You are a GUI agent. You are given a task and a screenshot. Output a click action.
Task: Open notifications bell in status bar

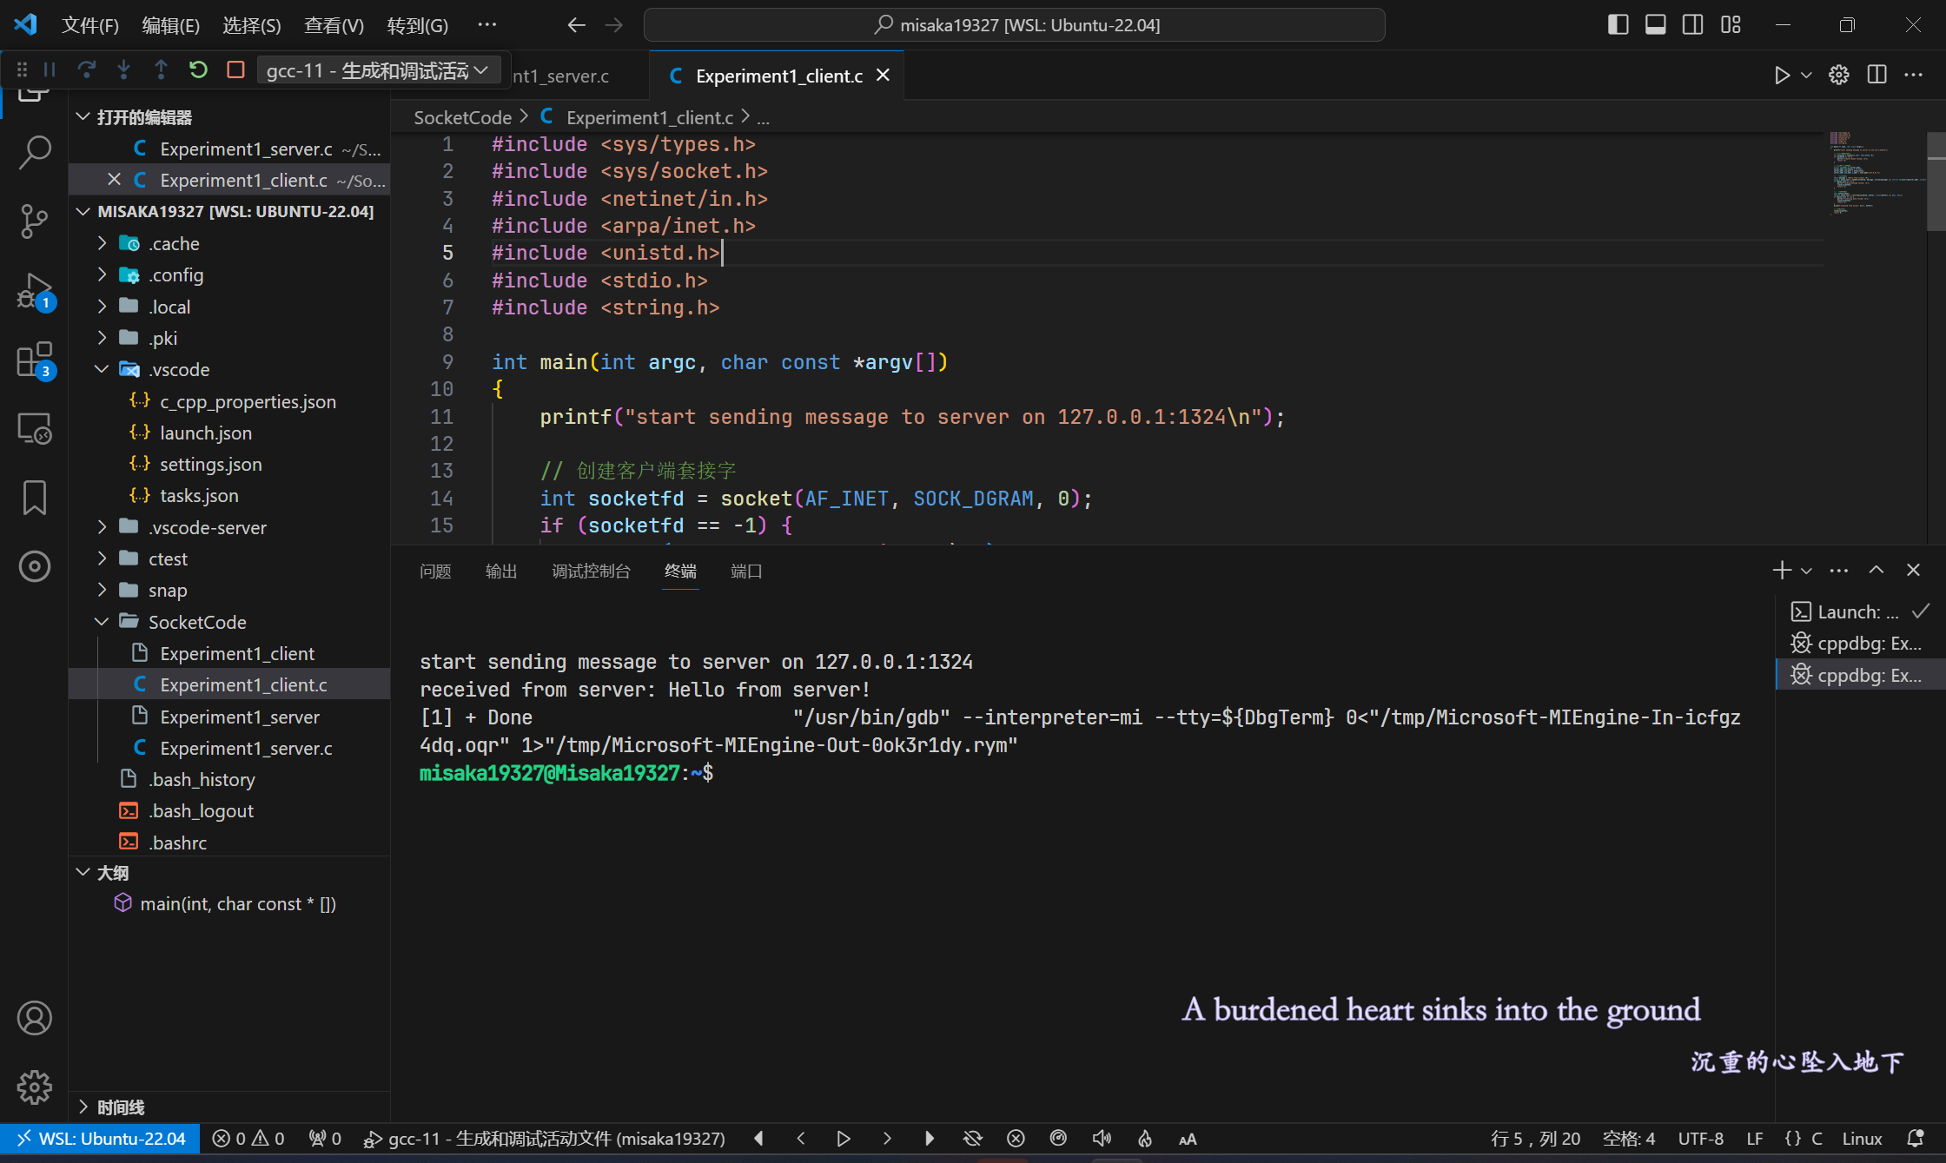tap(1915, 1139)
